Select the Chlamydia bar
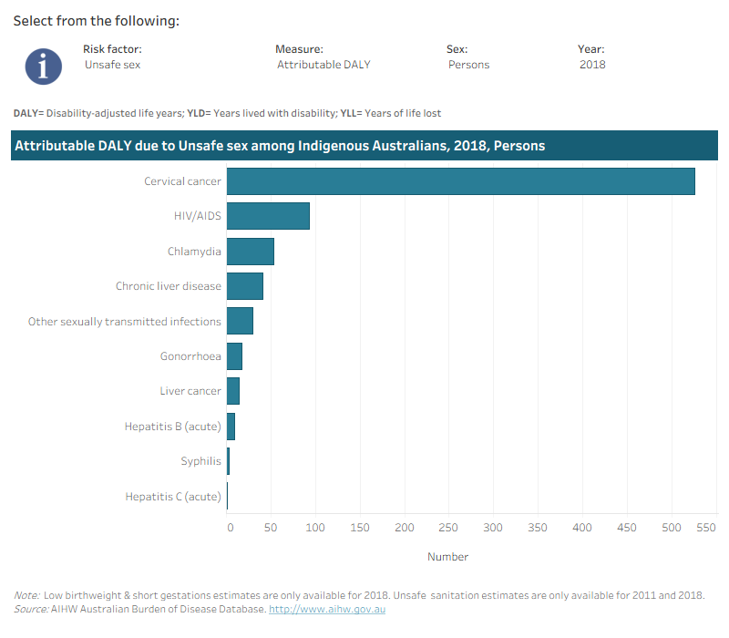Screen dimensions: 729x638 click(250, 252)
